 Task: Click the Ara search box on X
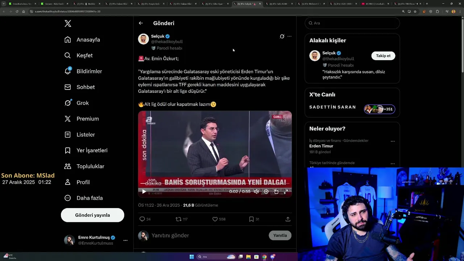[x=352, y=23]
